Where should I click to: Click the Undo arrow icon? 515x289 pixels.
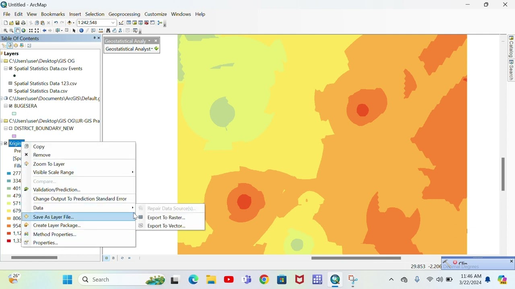pyautogui.click(x=56, y=23)
